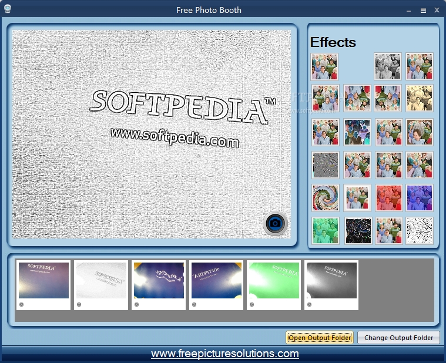Image resolution: width=446 pixels, height=363 pixels.
Task: Open the green tinted captured photo
Action: pos(274,280)
